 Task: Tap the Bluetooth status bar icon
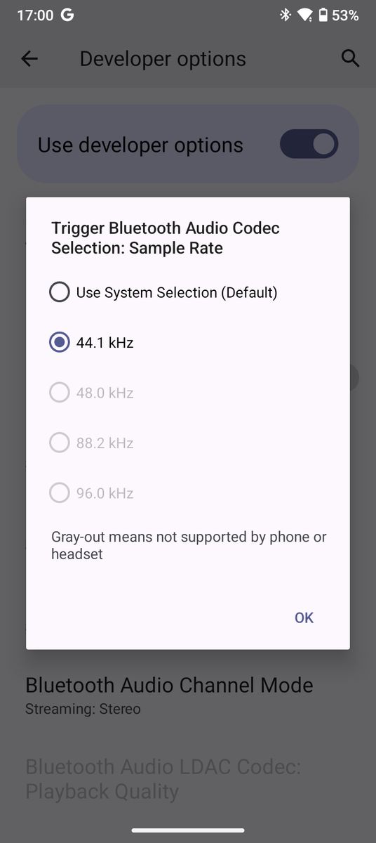[286, 15]
